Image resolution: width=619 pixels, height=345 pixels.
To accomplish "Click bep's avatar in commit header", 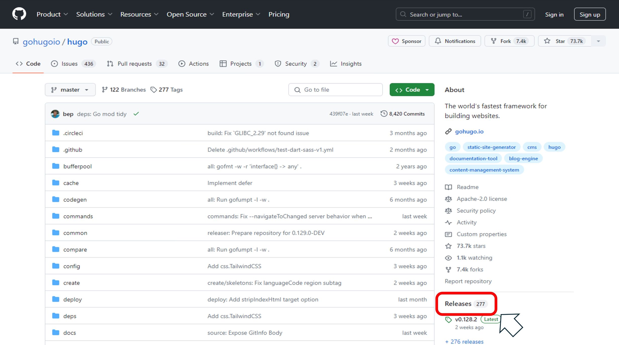I will click(55, 114).
